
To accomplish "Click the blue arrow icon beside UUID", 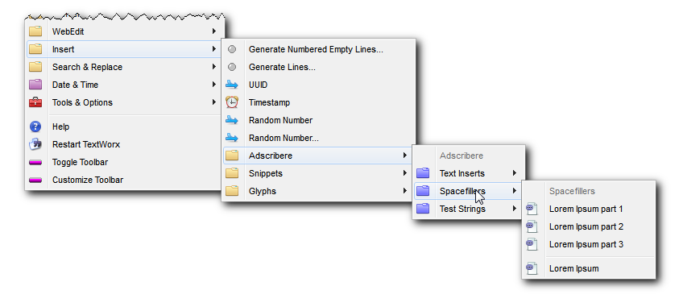I will click(x=232, y=85).
